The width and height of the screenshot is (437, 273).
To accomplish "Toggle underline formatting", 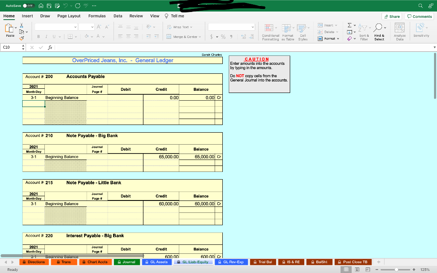I will 54,36.
